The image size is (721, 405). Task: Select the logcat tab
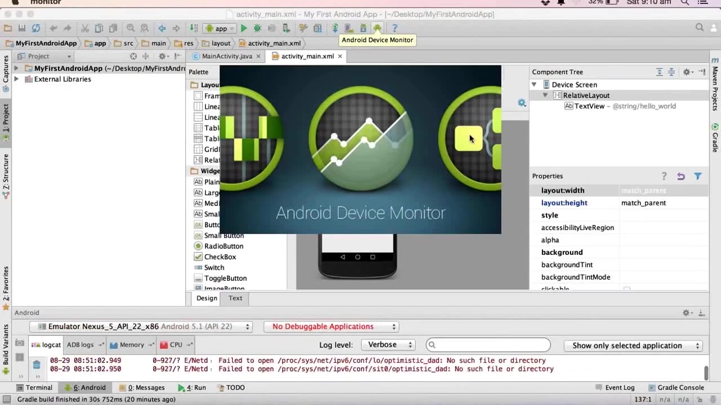click(x=46, y=345)
